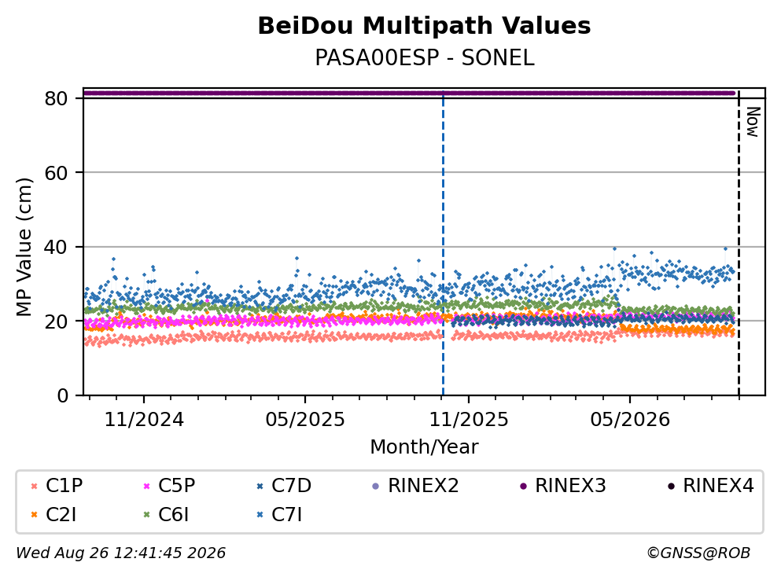Click the 11/2025 x-axis tick label

coord(469,420)
